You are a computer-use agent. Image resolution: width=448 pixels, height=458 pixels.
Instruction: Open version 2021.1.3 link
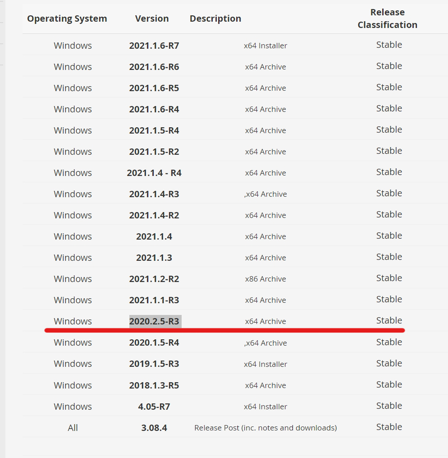click(x=154, y=258)
